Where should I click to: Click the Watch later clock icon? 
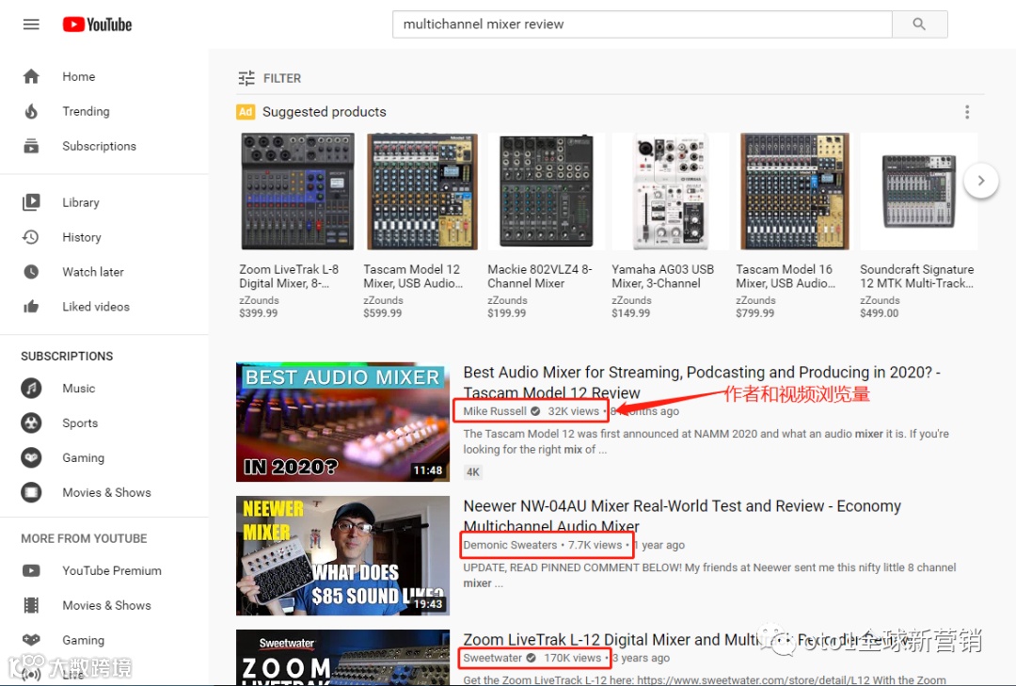coord(31,272)
